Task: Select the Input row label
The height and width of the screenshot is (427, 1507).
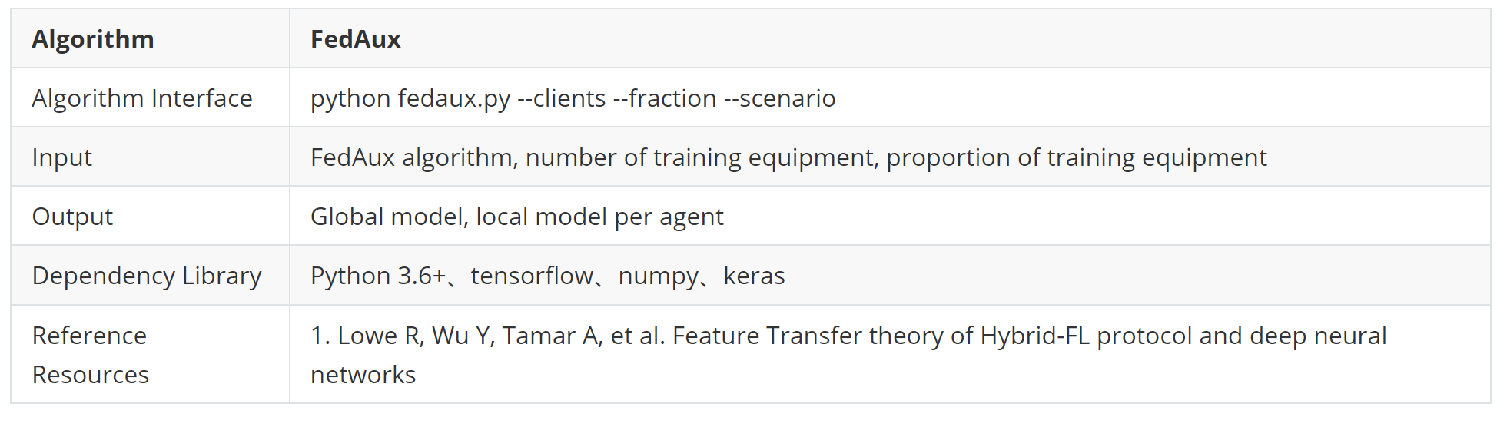Action: click(61, 157)
